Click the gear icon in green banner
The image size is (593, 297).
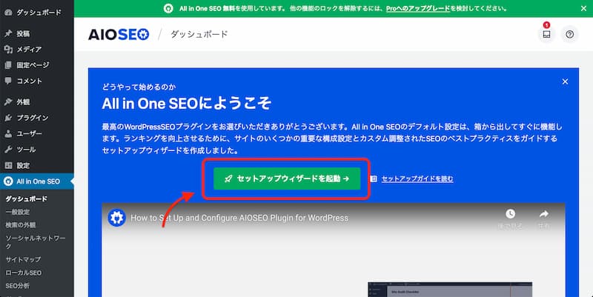(168, 8)
